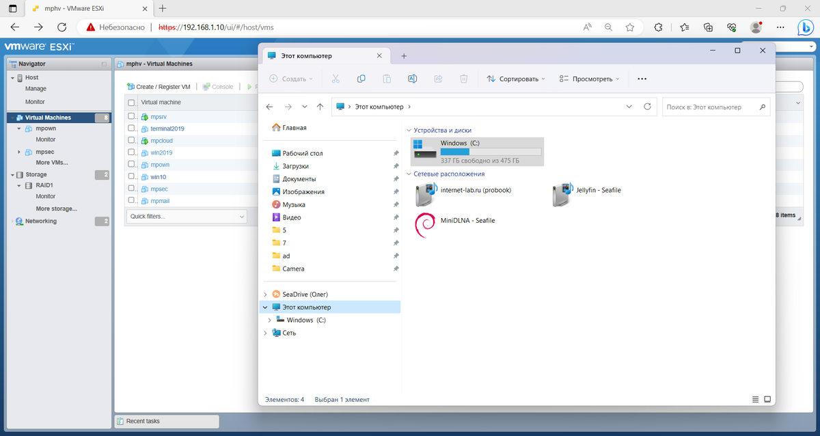
Task: Tick the mpmail checkbox
Action: pos(132,201)
